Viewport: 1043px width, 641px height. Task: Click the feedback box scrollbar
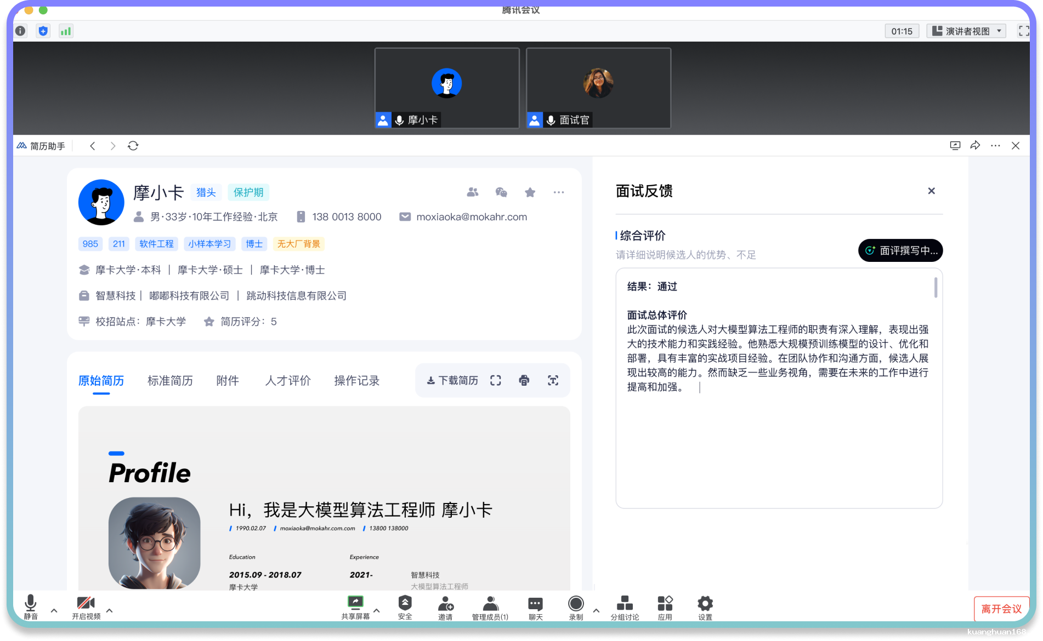pos(936,288)
